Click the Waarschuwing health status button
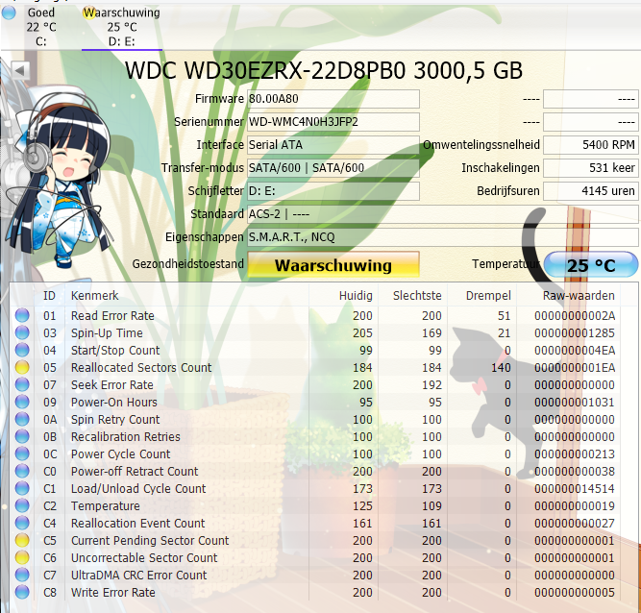 (333, 264)
